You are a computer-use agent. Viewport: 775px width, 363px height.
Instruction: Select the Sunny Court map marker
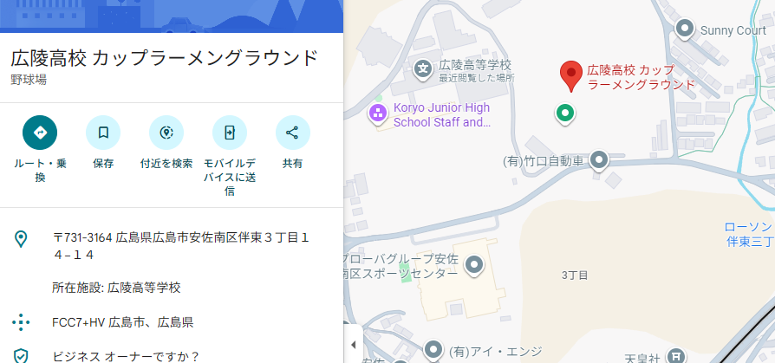685,29
